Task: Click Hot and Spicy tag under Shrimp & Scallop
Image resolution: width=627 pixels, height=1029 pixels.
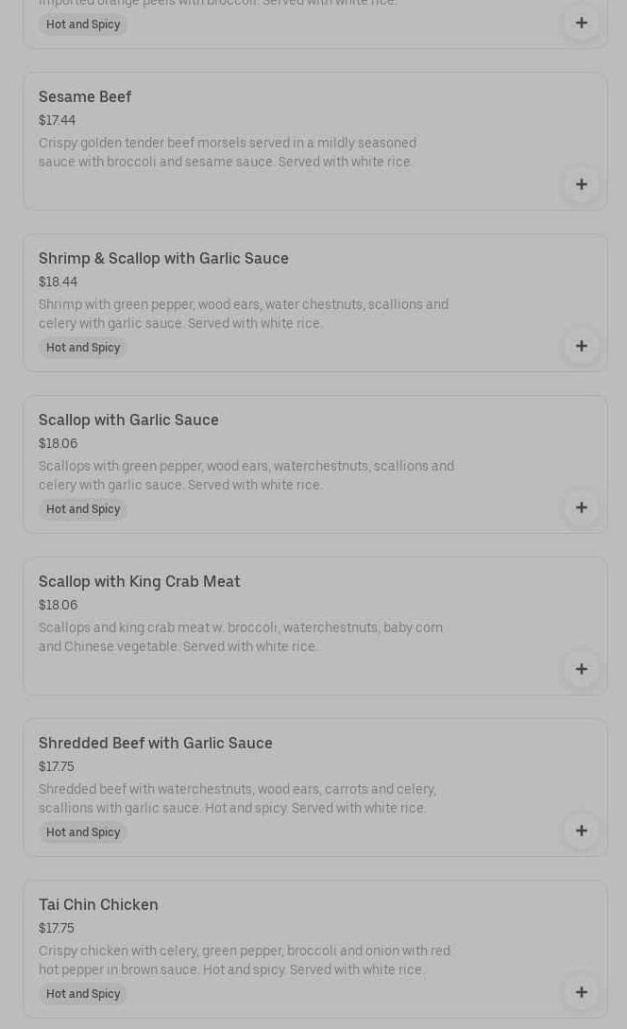Action: [83, 348]
